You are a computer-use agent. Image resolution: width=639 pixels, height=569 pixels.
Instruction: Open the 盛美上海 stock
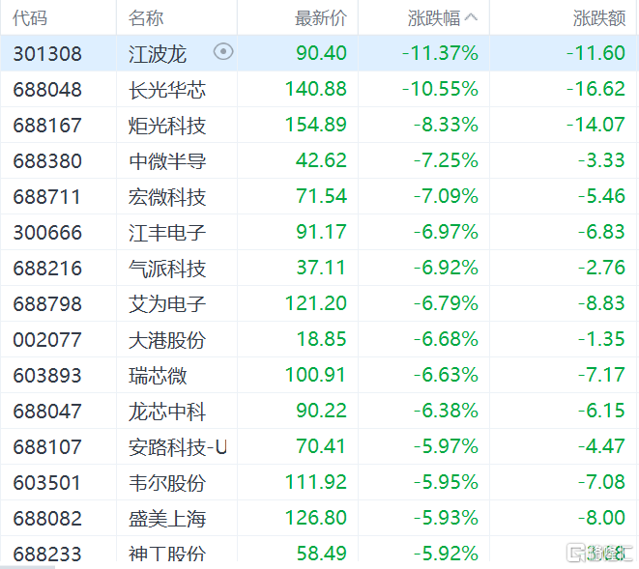point(167,519)
